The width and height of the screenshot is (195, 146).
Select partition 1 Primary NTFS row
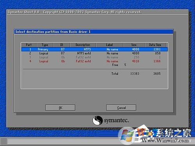(x=94, y=49)
